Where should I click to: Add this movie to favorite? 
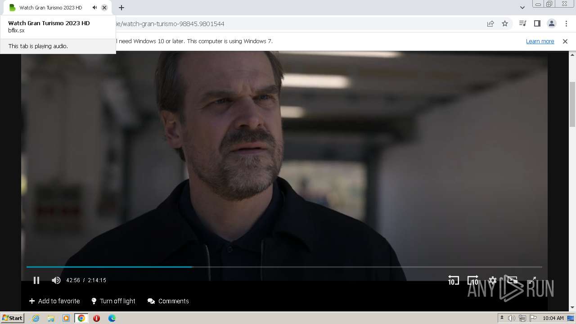(54, 301)
